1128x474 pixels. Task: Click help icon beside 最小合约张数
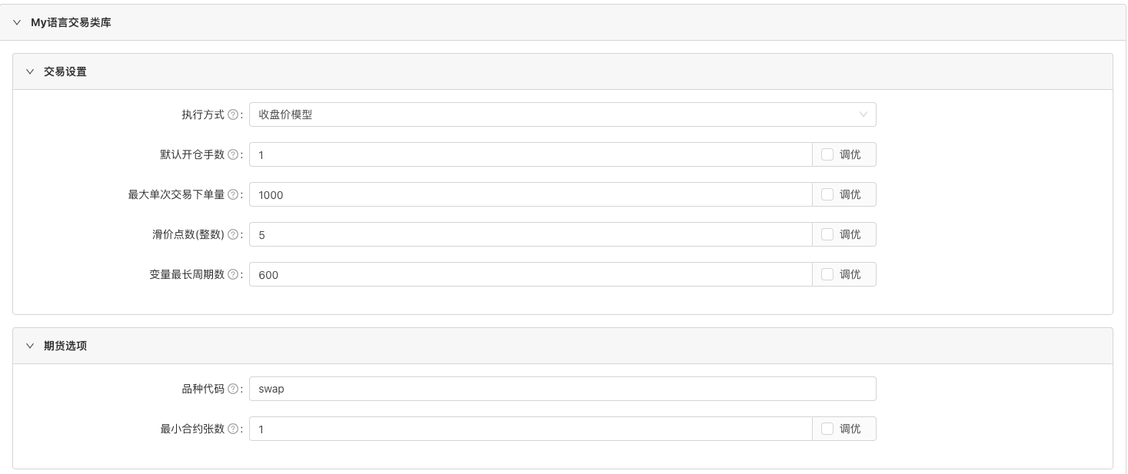click(233, 429)
